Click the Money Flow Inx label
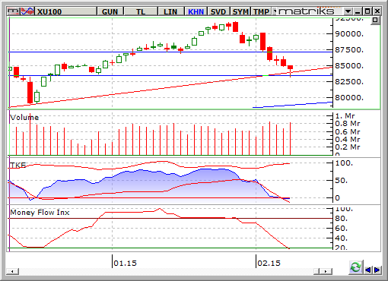The height and width of the screenshot is (281, 388). click(40, 213)
